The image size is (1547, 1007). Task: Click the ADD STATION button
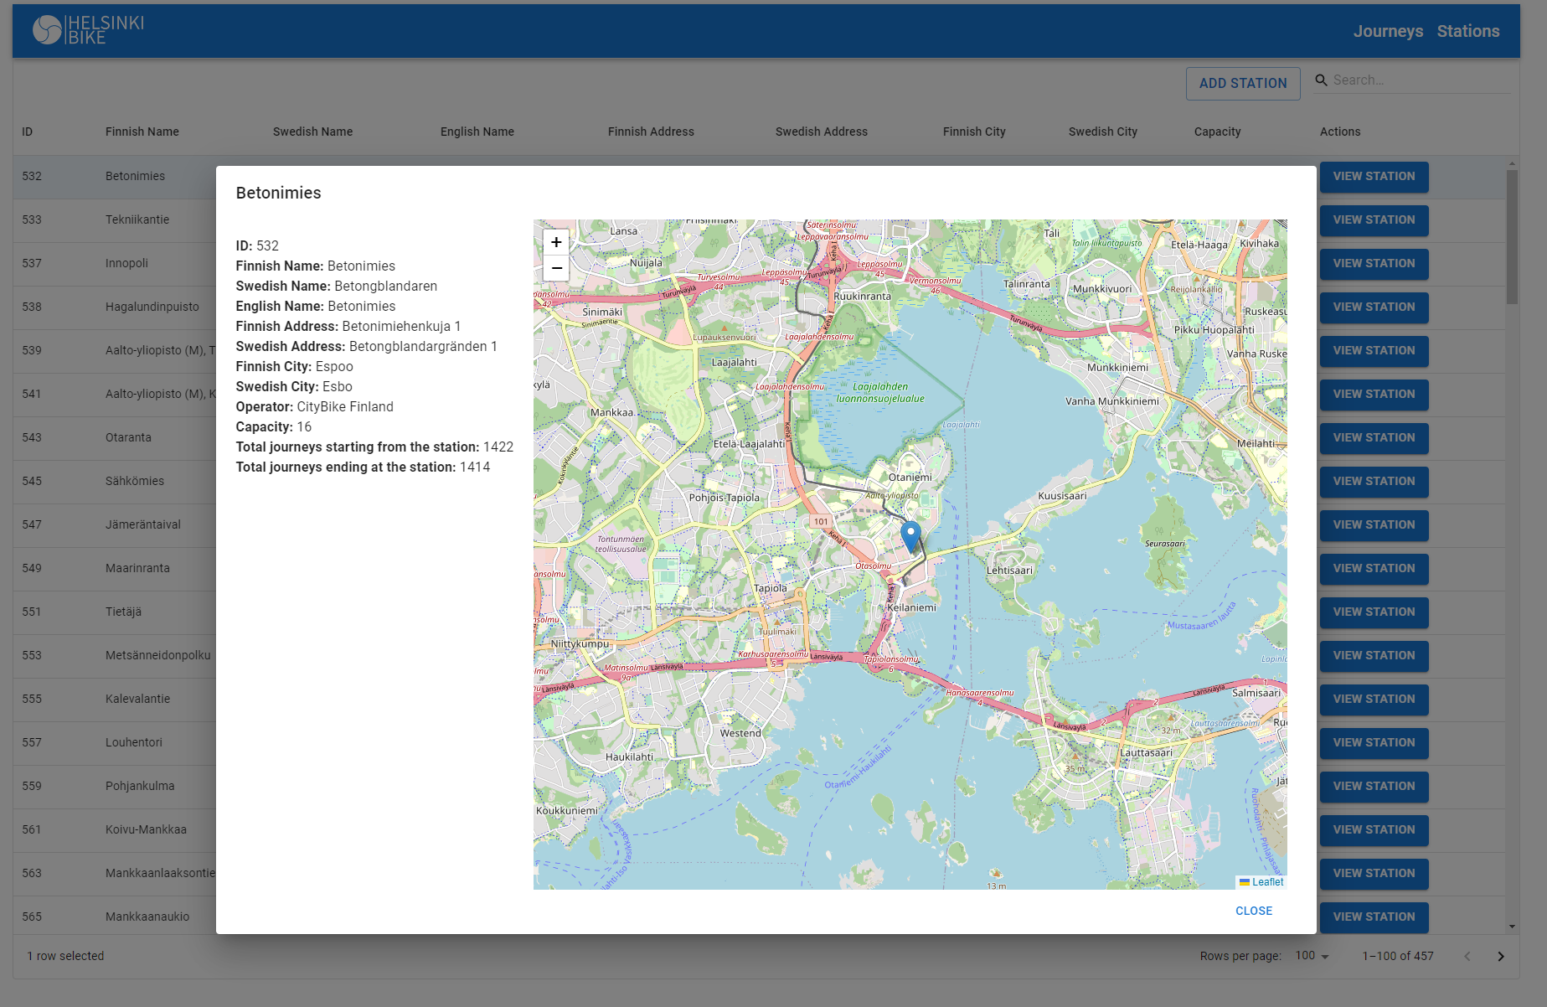tap(1242, 83)
